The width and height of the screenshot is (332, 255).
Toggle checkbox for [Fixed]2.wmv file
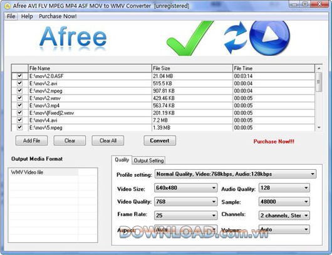point(19,112)
